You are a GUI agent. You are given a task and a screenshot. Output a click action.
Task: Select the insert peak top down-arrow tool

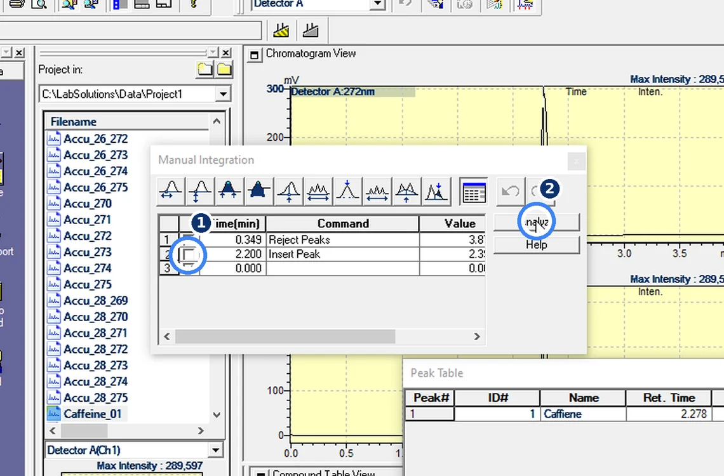pyautogui.click(x=347, y=191)
